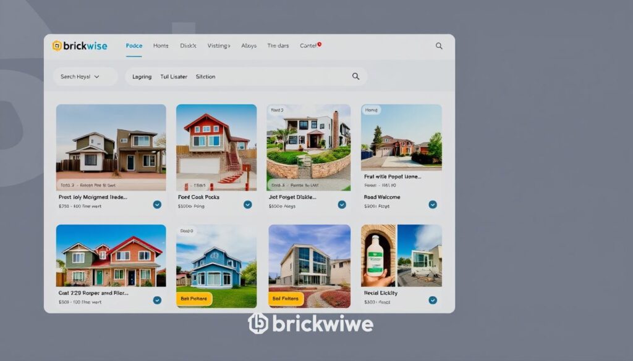Open the red house with staircase thumbnail

[x=216, y=147]
